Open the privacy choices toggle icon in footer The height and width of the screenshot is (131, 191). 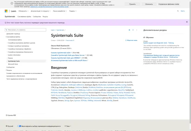tap(19, 126)
